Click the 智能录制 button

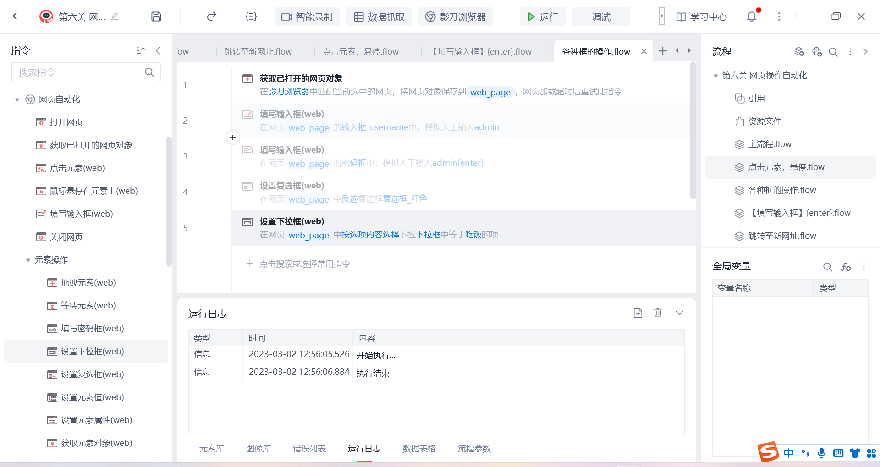click(x=307, y=17)
